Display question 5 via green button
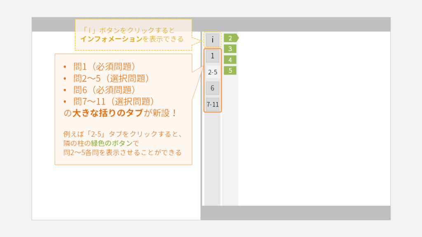Screen dimensions: 422x237 [x=230, y=70]
